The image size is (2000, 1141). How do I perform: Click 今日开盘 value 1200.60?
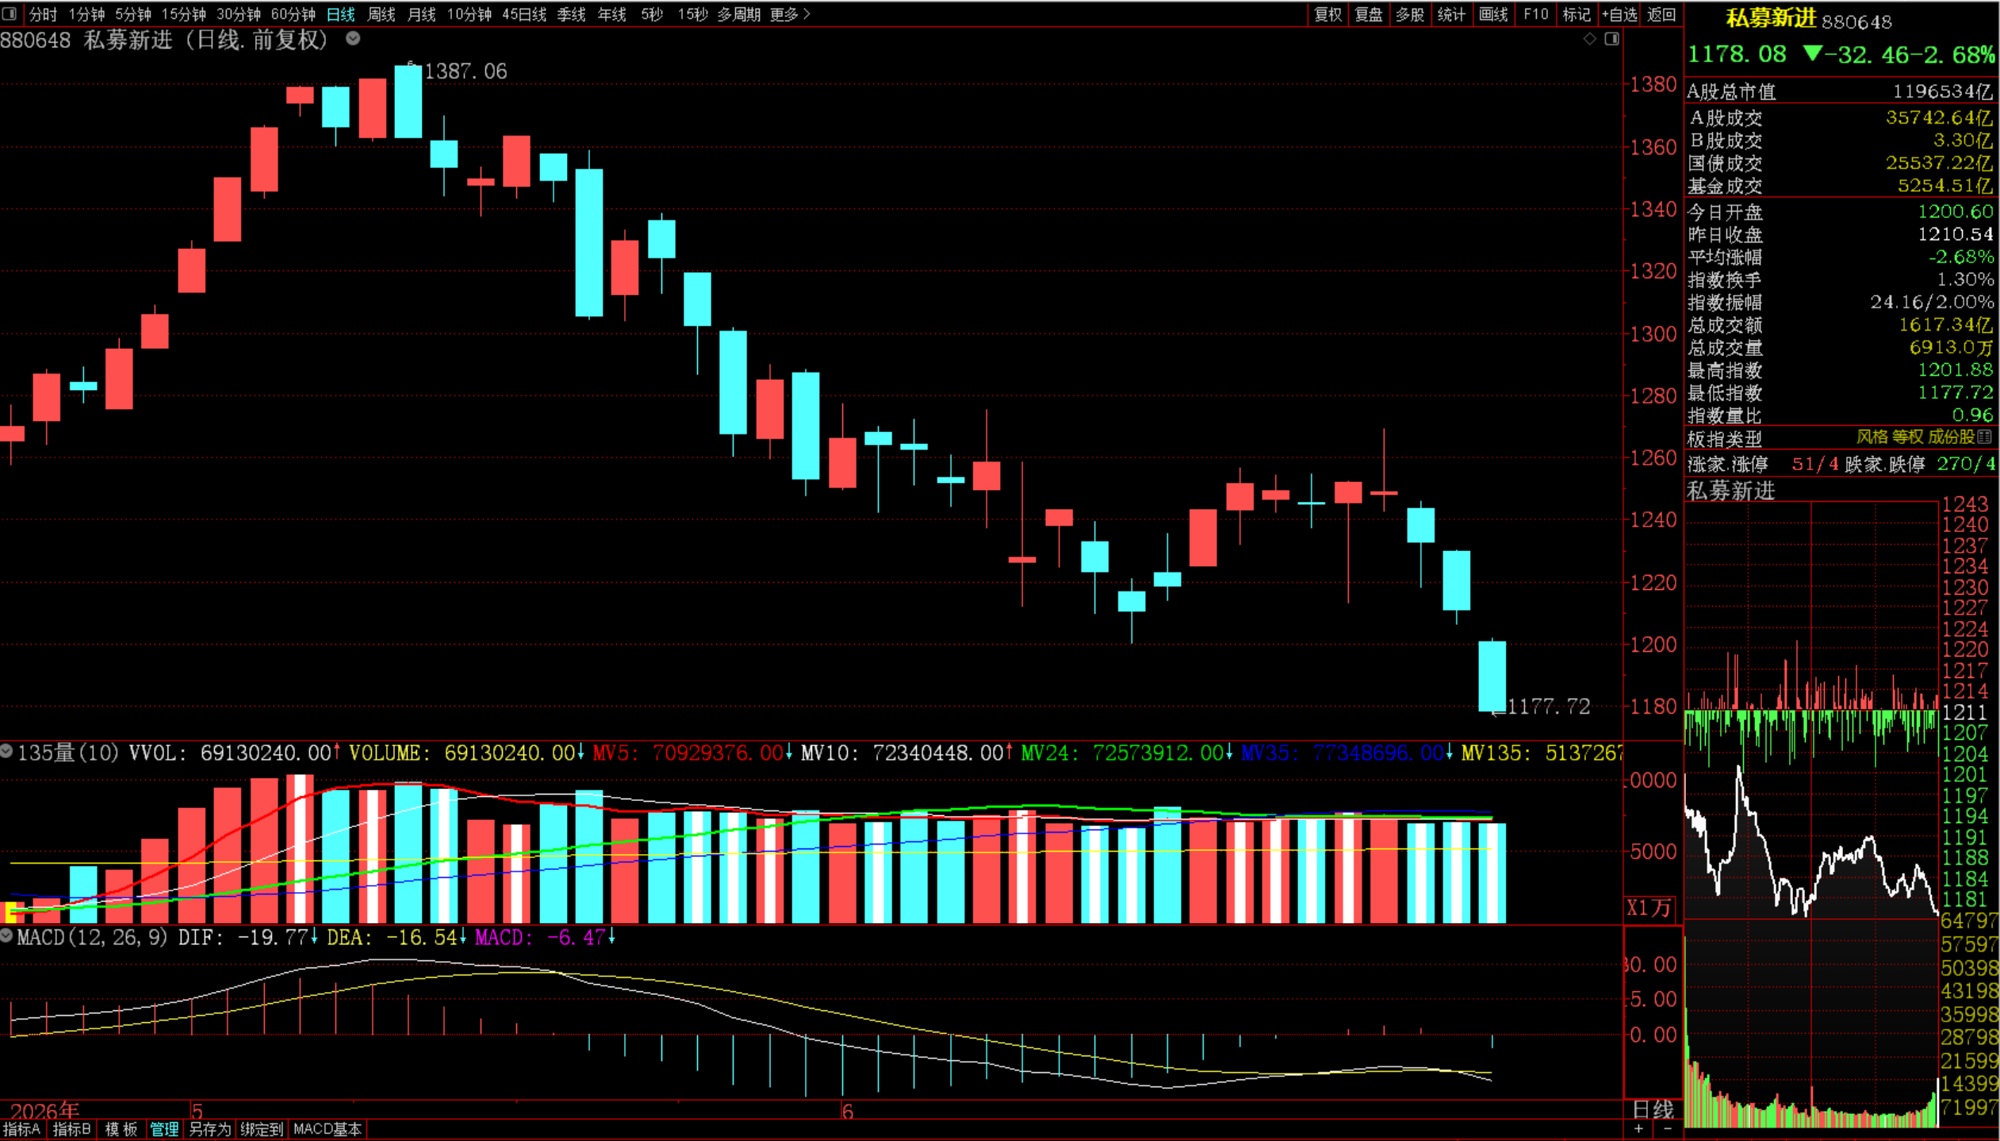coord(1955,212)
